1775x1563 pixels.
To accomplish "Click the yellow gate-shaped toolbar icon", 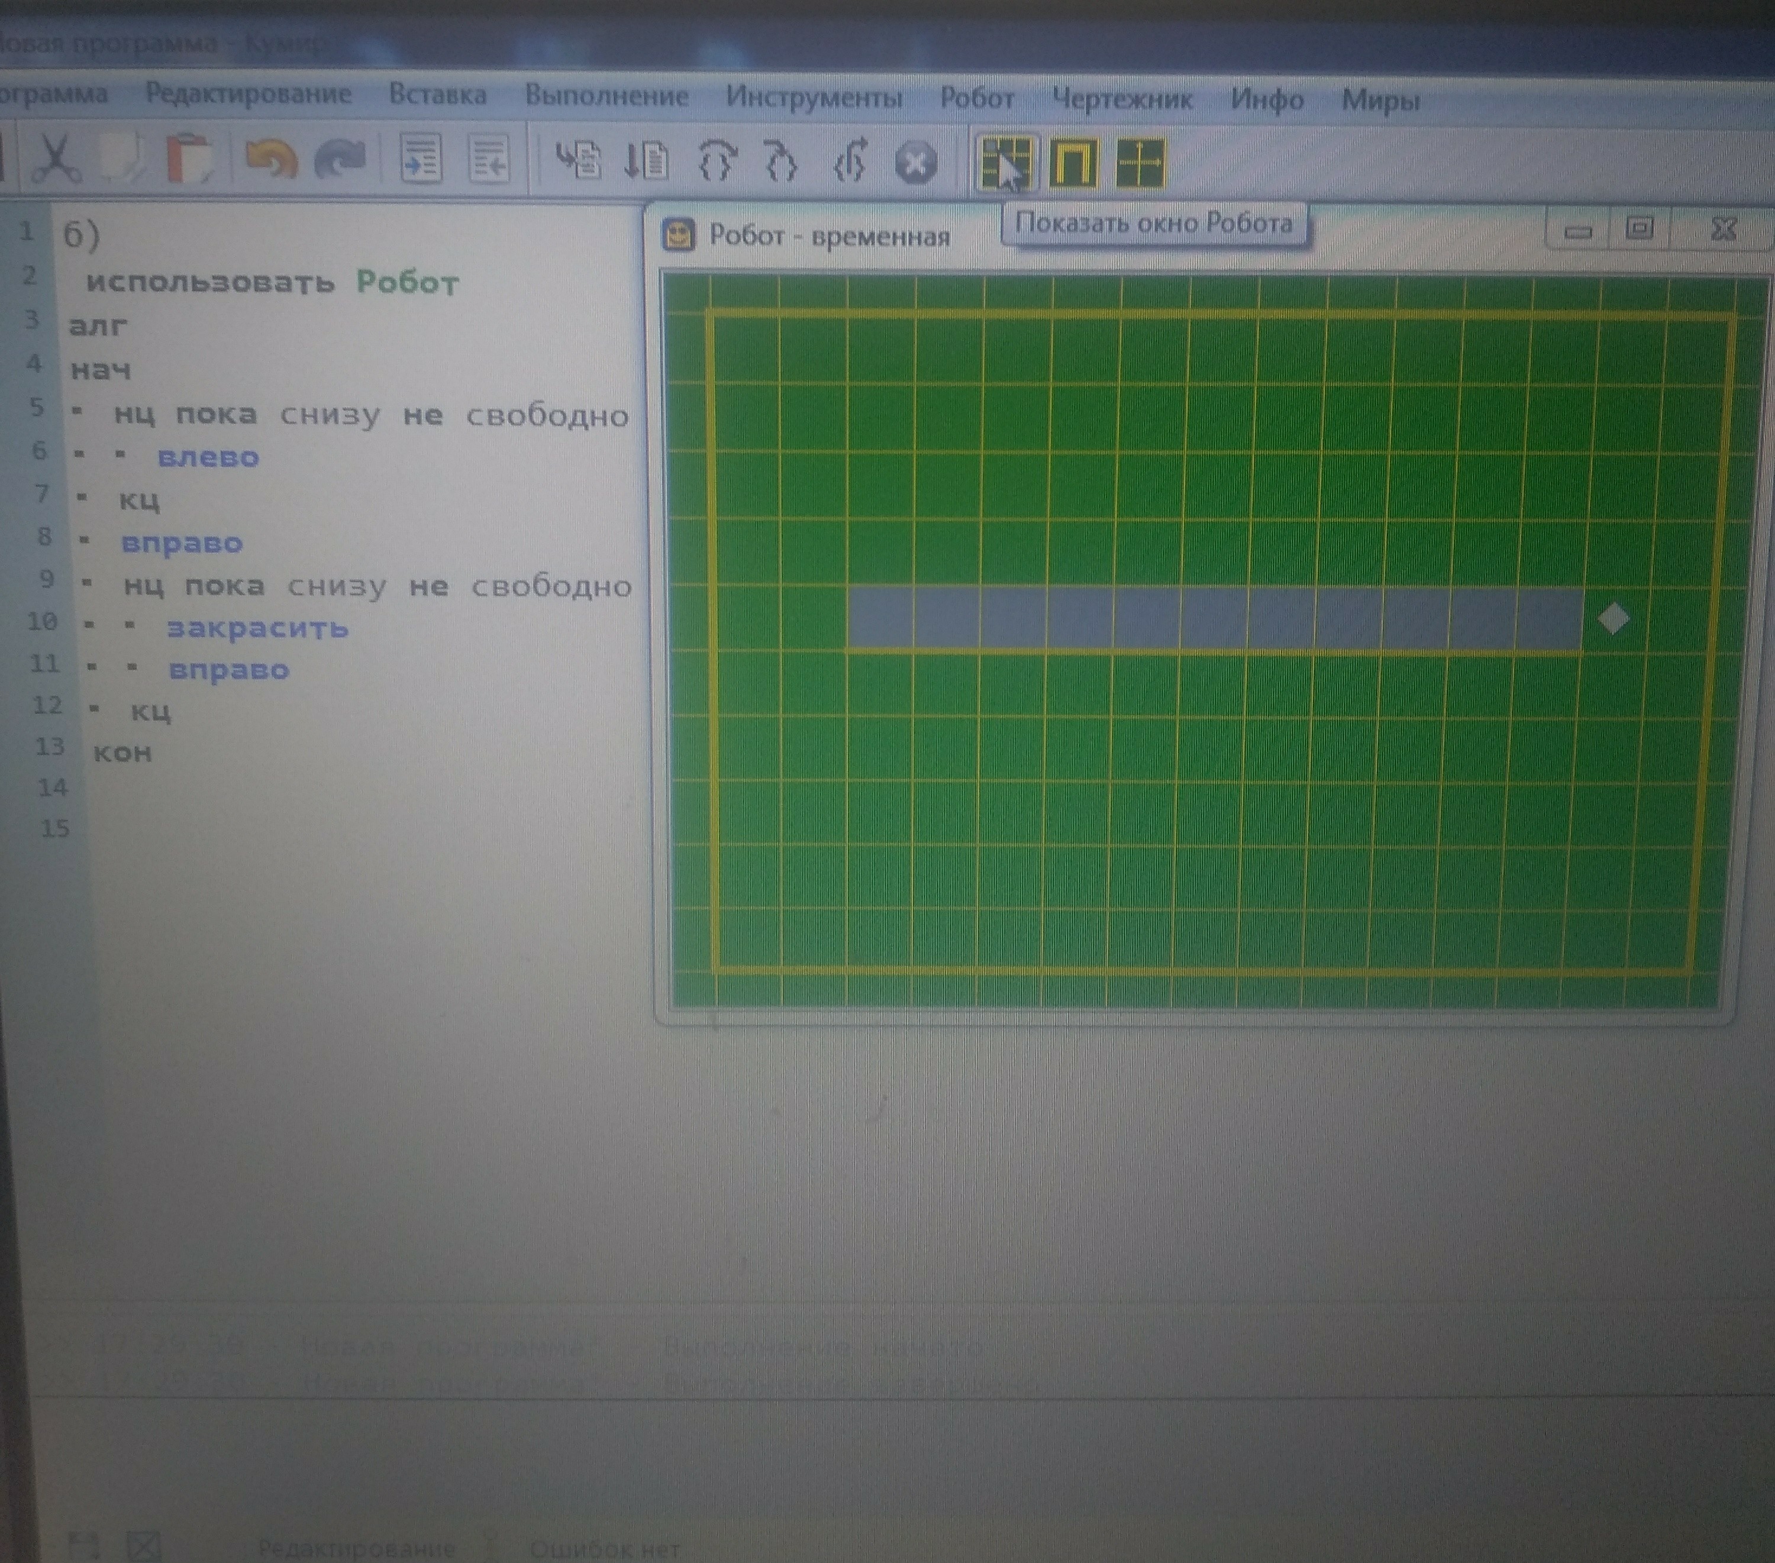I will (1073, 163).
